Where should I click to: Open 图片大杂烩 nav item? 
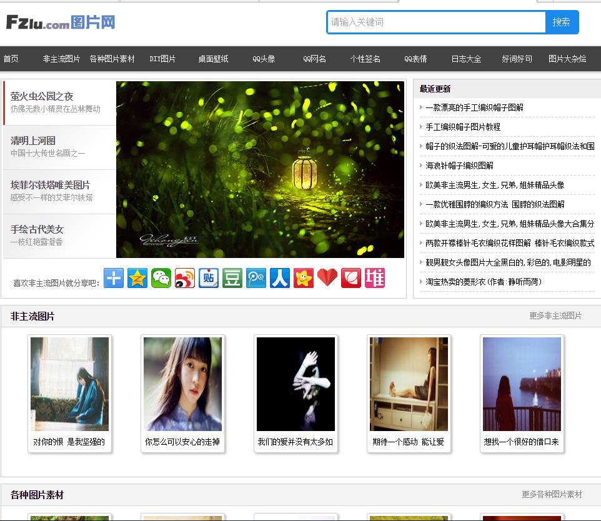click(x=567, y=59)
